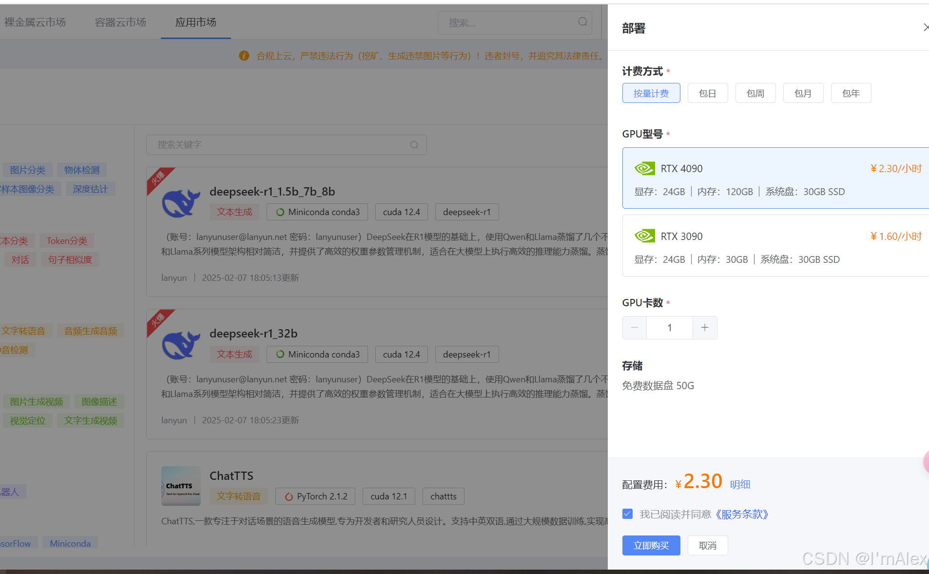
Task: Click the ChatTTS thumbnail image
Action: [181, 486]
